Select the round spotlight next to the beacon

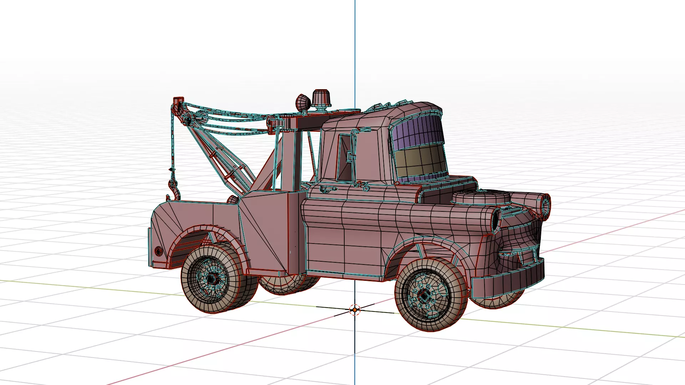point(303,102)
